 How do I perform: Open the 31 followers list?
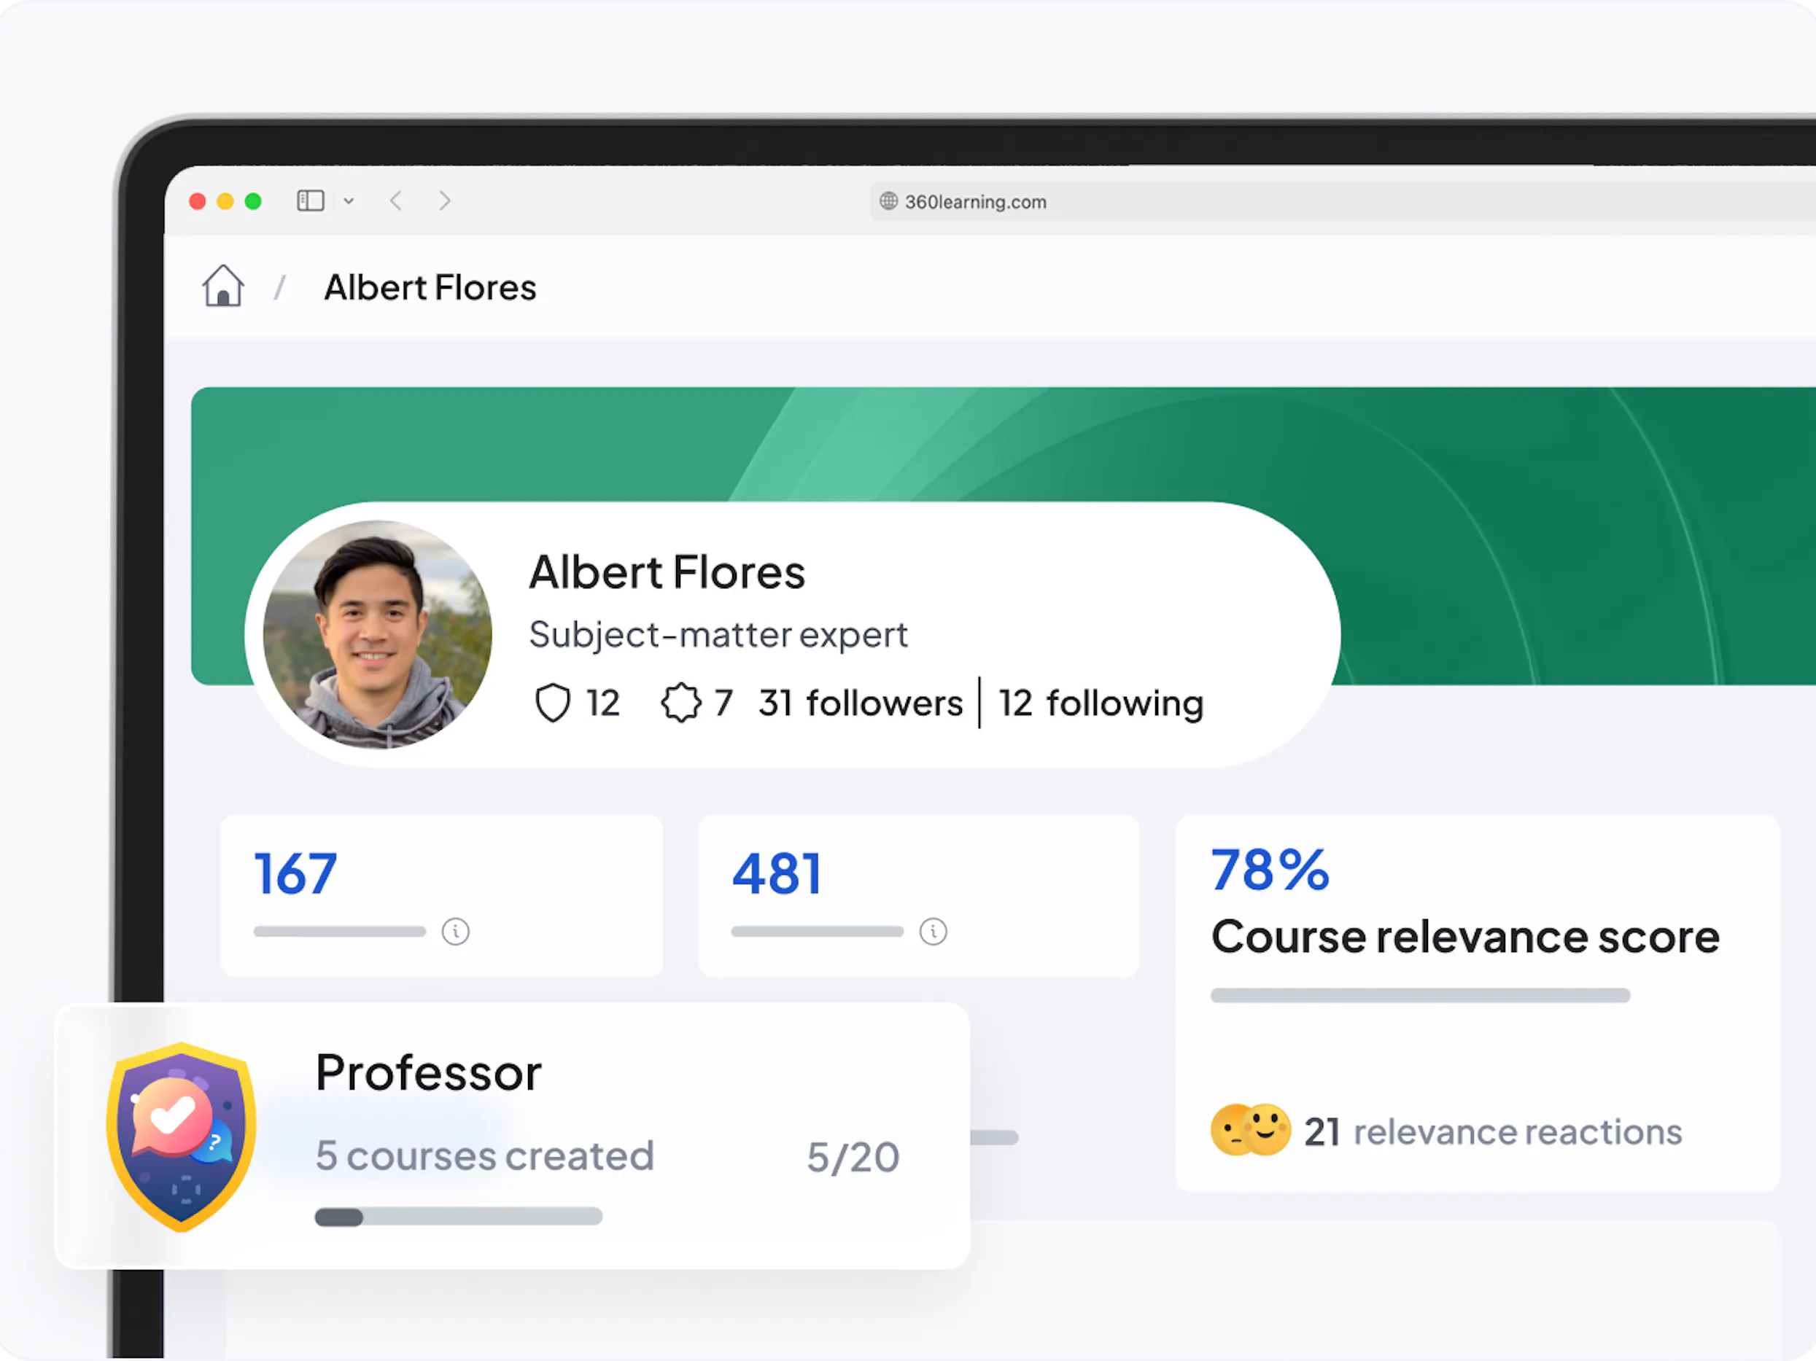tap(861, 703)
